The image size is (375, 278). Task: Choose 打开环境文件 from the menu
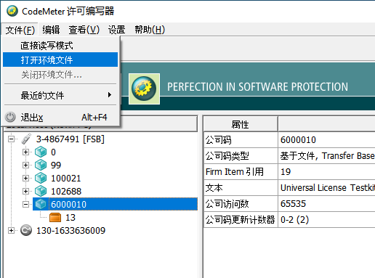[x=60, y=60]
